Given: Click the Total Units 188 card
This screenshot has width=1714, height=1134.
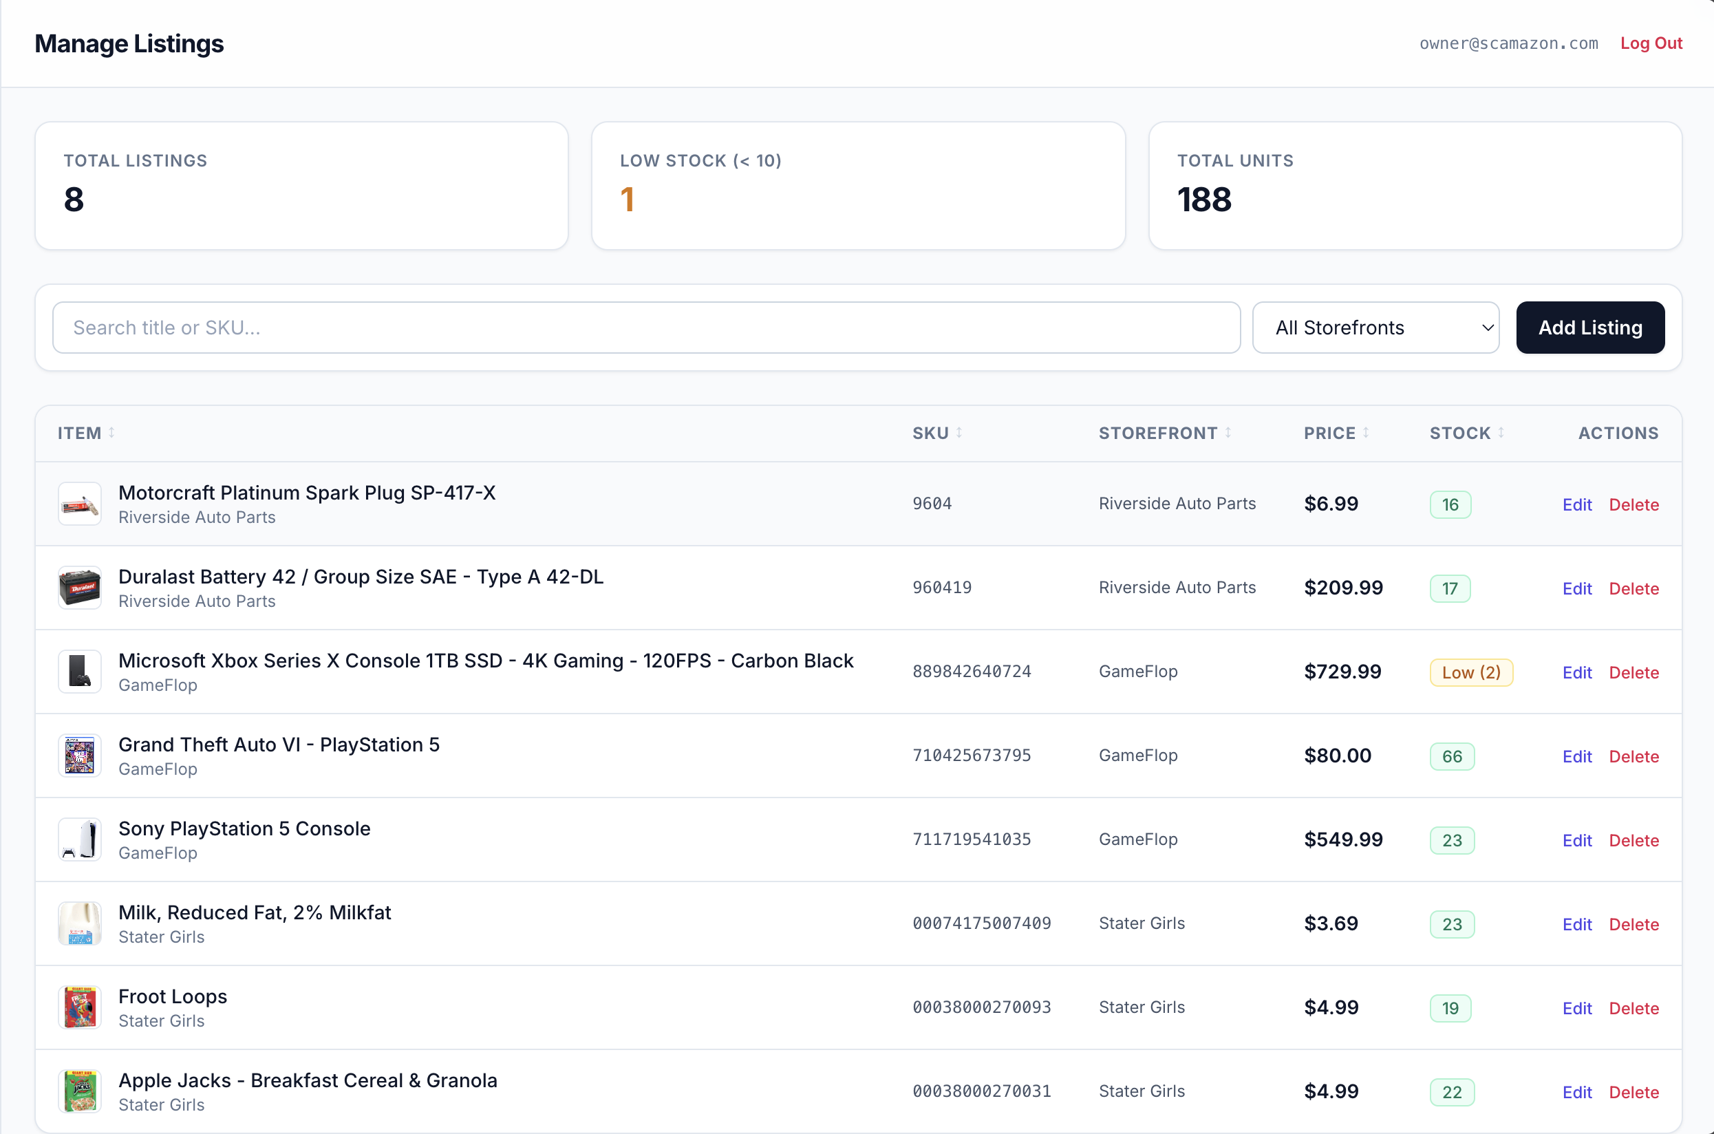Looking at the screenshot, I should [x=1415, y=186].
